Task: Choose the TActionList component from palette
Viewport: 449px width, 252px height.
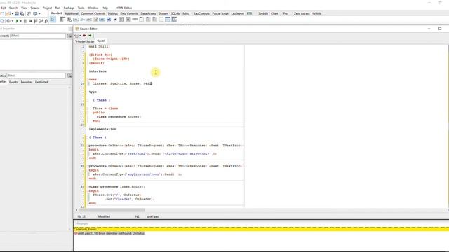Action: pos(174,20)
